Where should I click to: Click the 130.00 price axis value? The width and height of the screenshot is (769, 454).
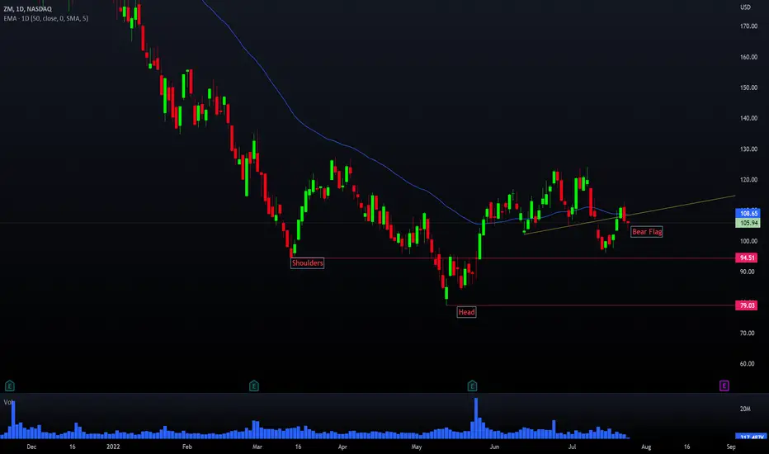(x=748, y=149)
